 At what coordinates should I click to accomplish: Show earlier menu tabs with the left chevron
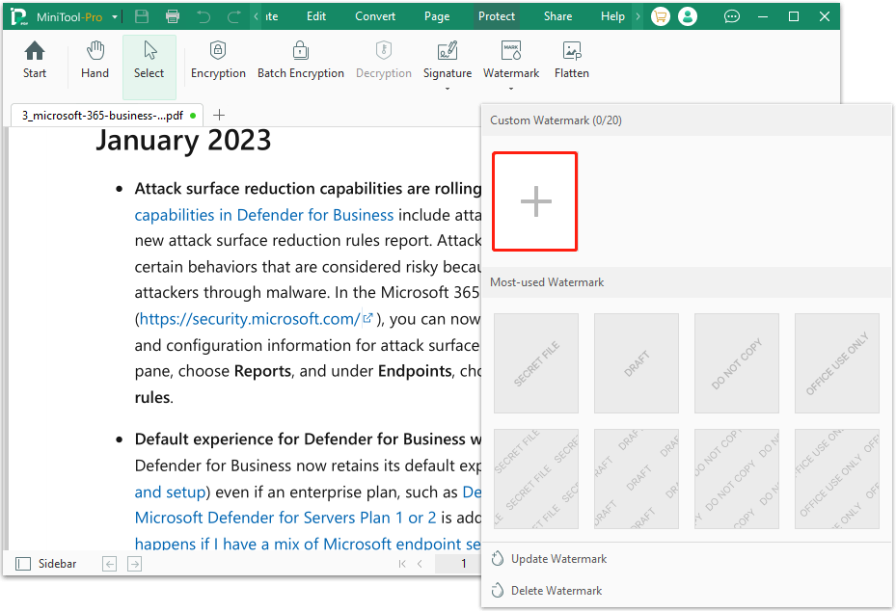point(257,16)
